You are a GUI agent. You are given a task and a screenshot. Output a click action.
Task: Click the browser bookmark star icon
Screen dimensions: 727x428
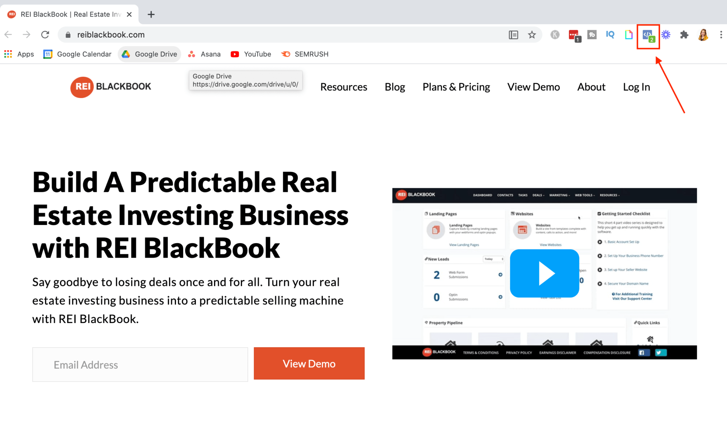click(532, 35)
